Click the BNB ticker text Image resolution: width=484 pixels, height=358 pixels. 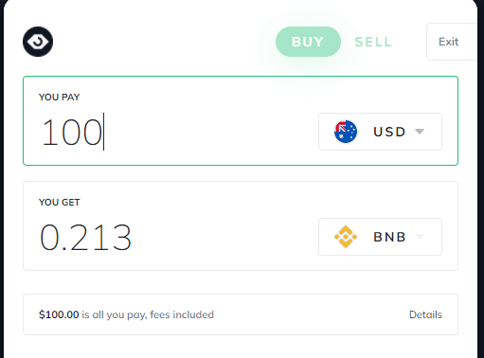[x=389, y=237]
